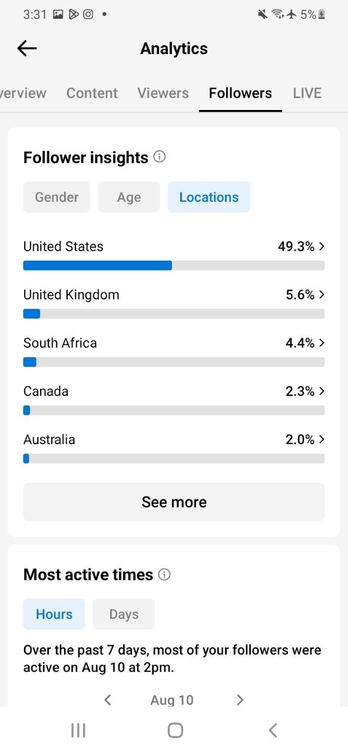
Task: Tap the back arrow in Analytics header
Action: (27, 48)
